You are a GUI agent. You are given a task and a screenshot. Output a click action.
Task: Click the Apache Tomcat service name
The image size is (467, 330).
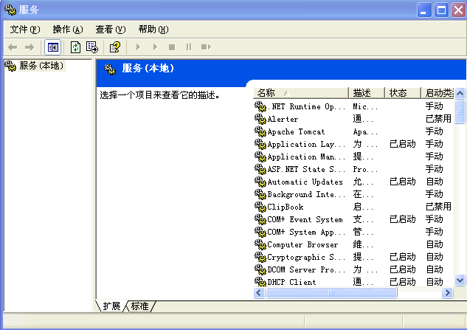tap(296, 131)
